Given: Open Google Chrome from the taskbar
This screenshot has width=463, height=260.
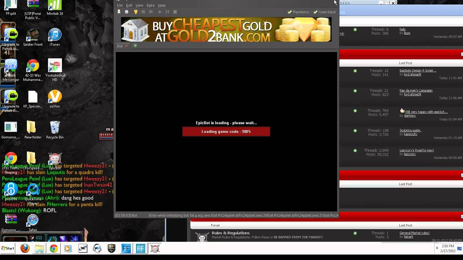Looking at the screenshot, I should click(x=54, y=248).
